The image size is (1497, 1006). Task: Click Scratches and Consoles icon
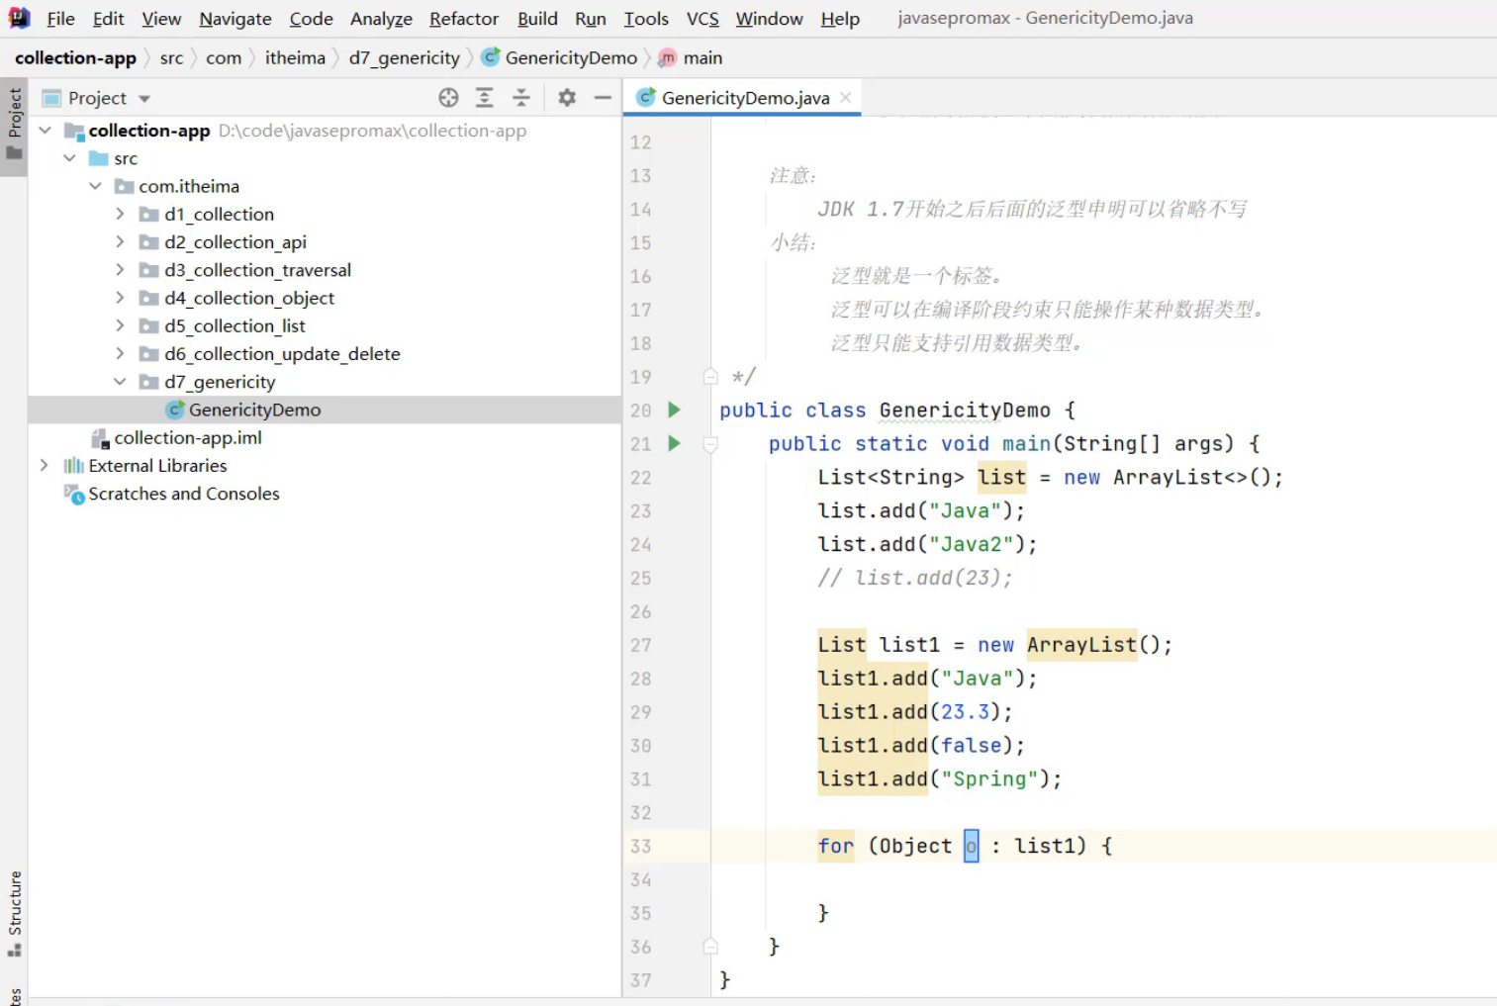73,494
